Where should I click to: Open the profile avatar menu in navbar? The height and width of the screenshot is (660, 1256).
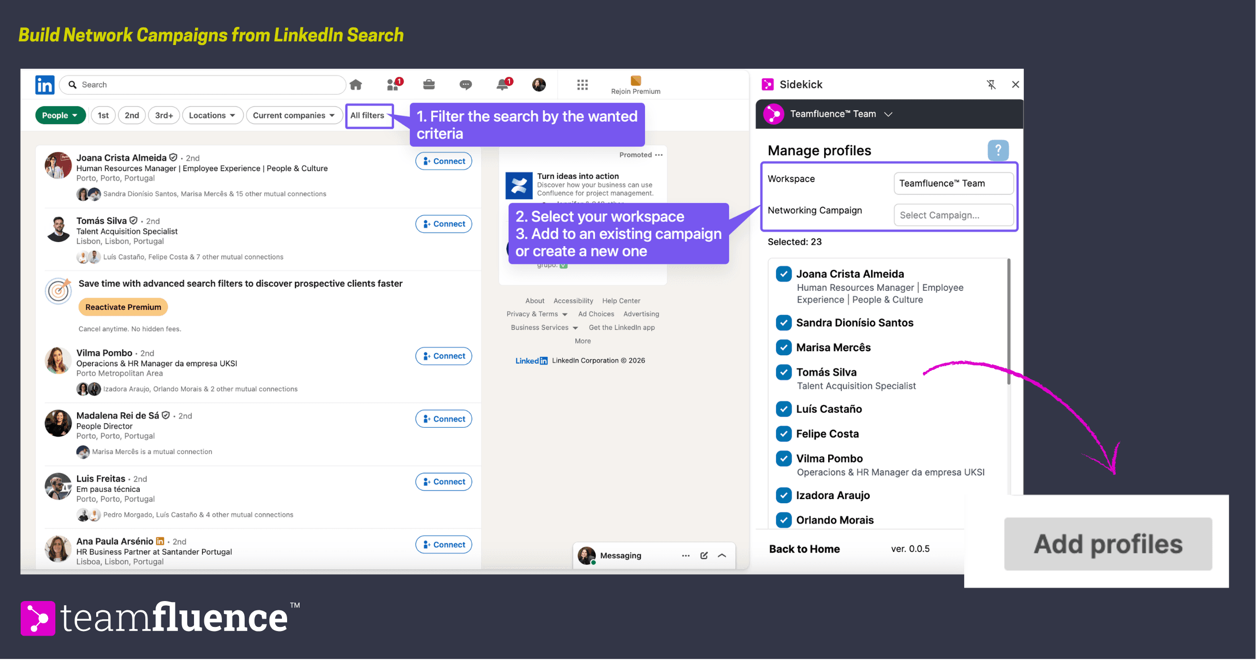(x=539, y=85)
